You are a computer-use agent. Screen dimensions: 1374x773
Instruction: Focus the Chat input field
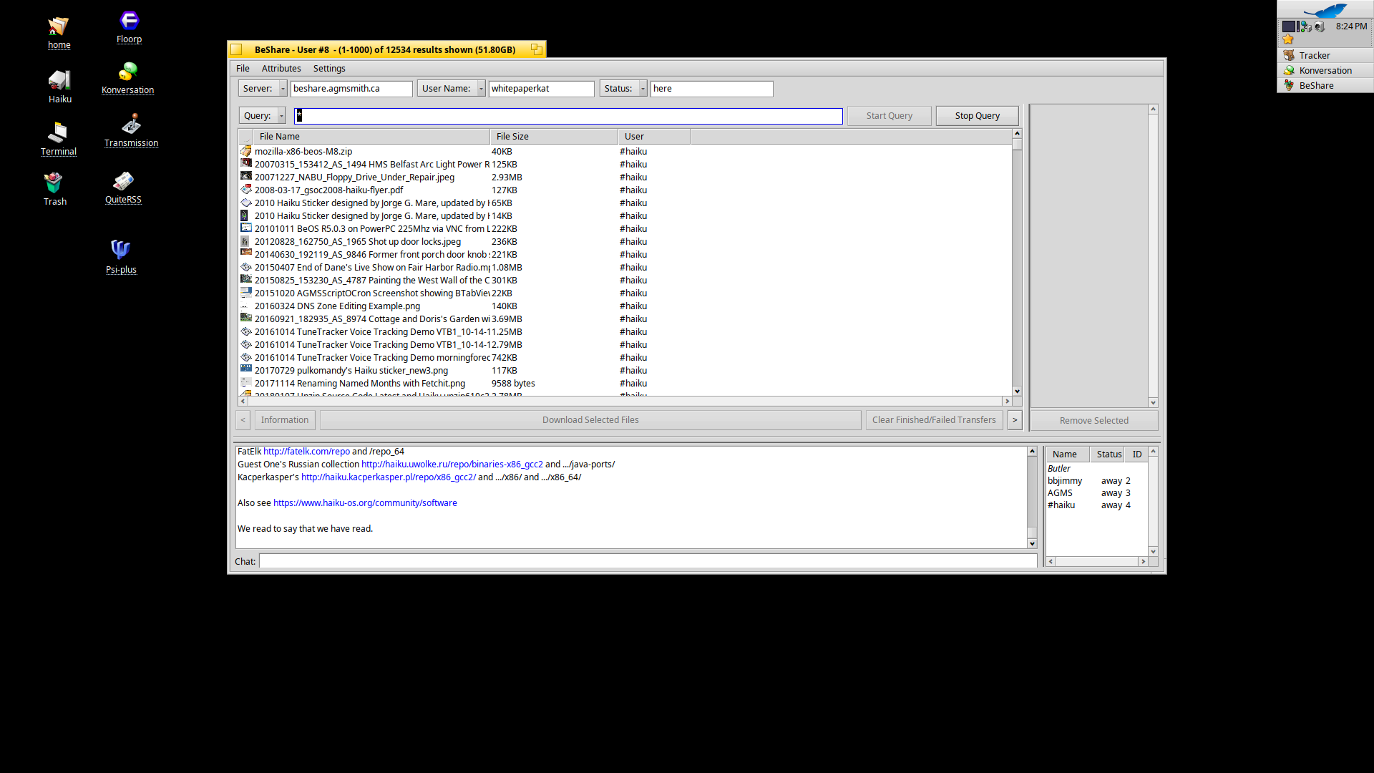coord(648,561)
